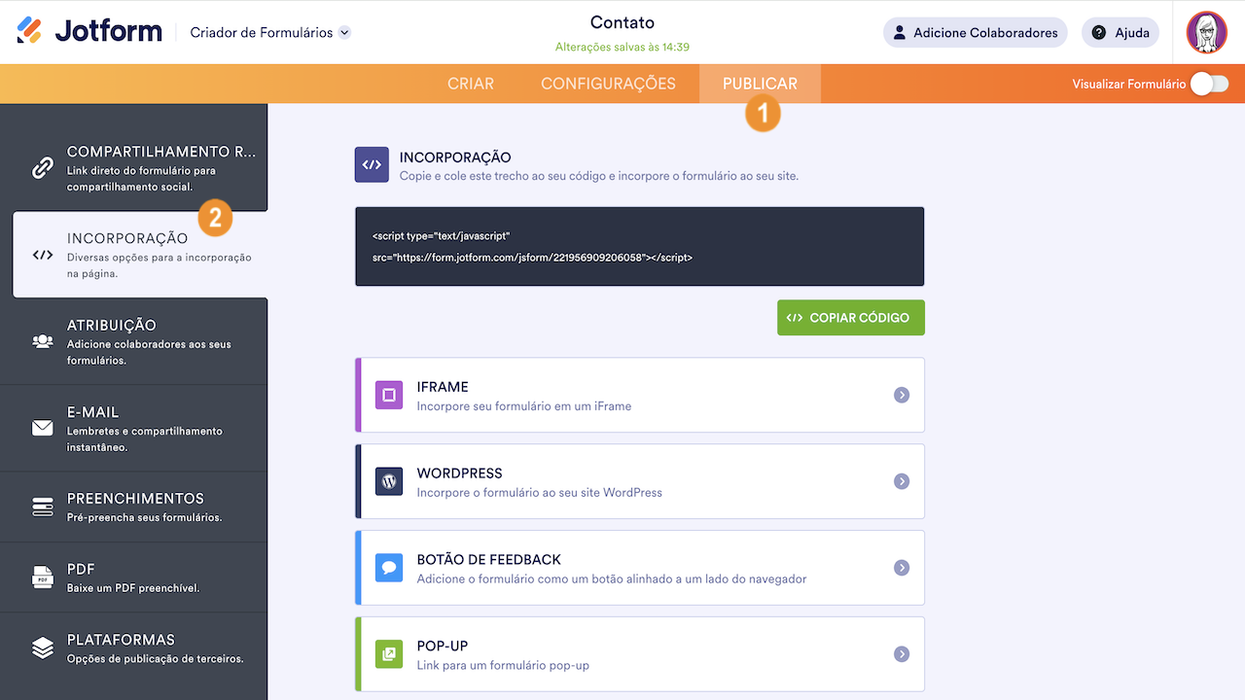The height and width of the screenshot is (700, 1245).
Task: Click the envelope E-mail icon in the sidebar
Action: (43, 428)
